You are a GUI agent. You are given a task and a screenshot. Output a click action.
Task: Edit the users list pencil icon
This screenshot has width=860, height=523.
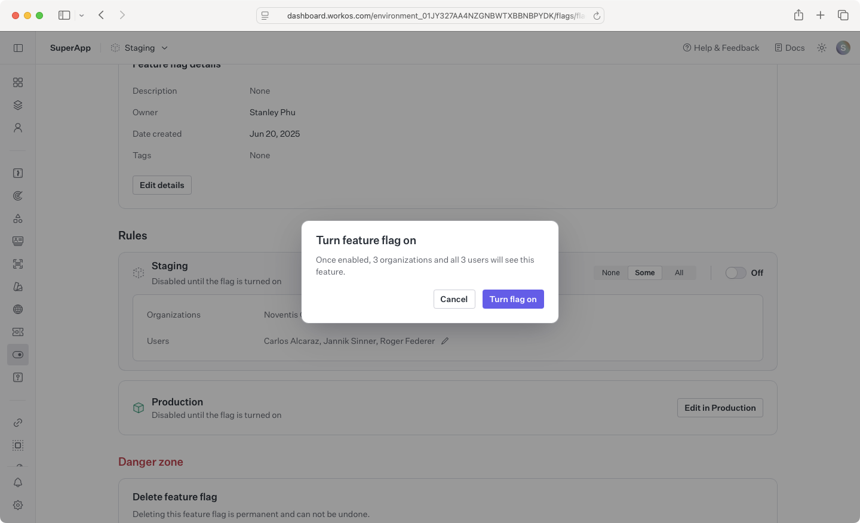[445, 341]
